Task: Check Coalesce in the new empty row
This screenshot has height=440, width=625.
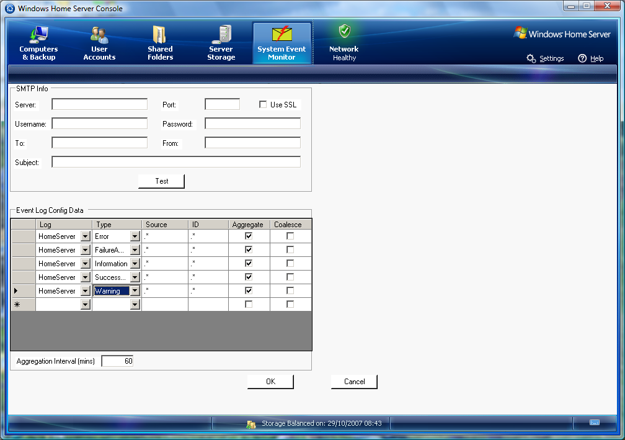Action: coord(290,304)
